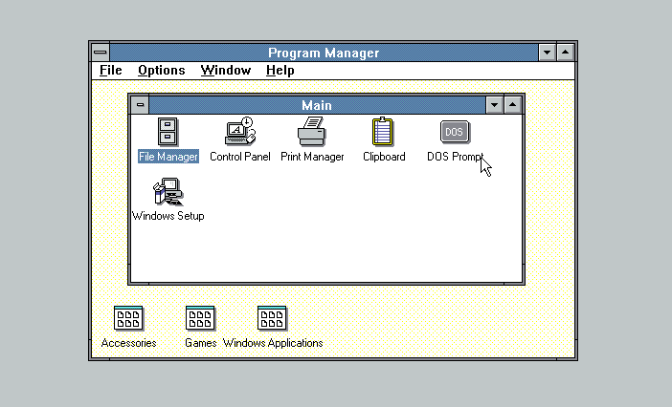Open the Help menu
The image size is (672, 407).
(280, 71)
